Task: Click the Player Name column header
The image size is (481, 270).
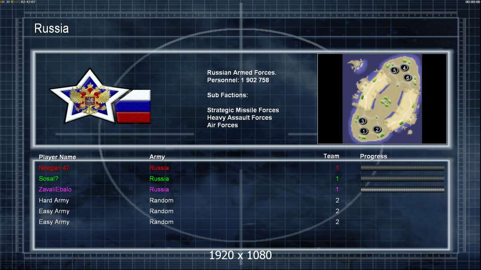Action: (x=57, y=157)
